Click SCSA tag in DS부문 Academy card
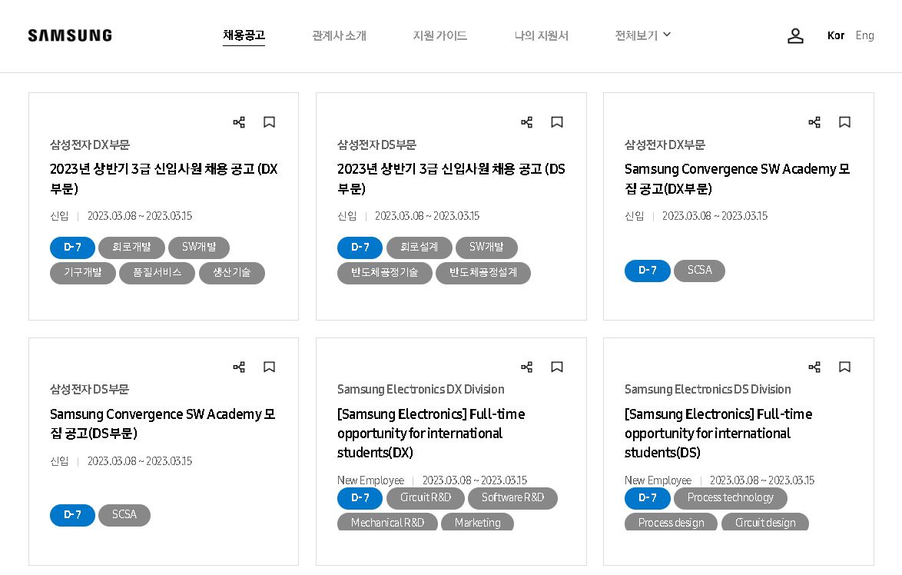Screen dimensions: 902x575 [124, 515]
